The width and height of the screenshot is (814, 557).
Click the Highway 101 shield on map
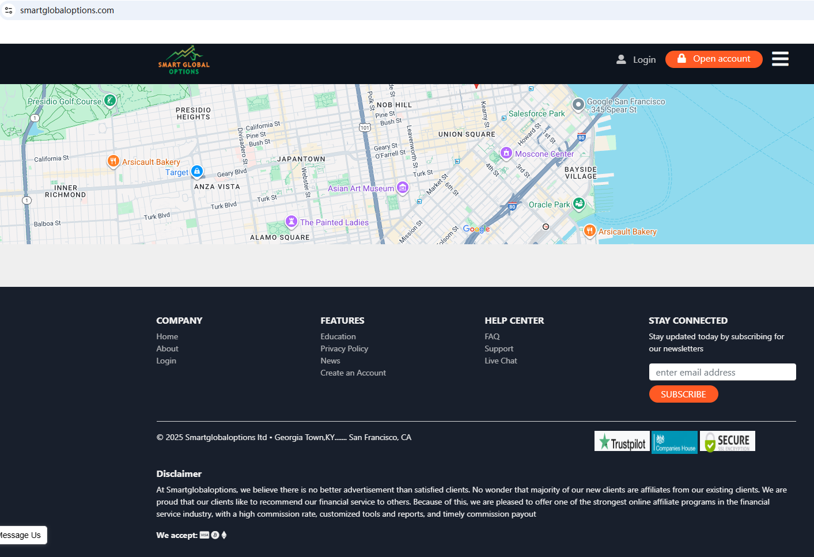click(x=365, y=127)
